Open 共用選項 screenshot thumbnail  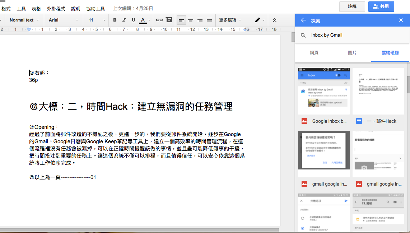[x=324, y=212]
